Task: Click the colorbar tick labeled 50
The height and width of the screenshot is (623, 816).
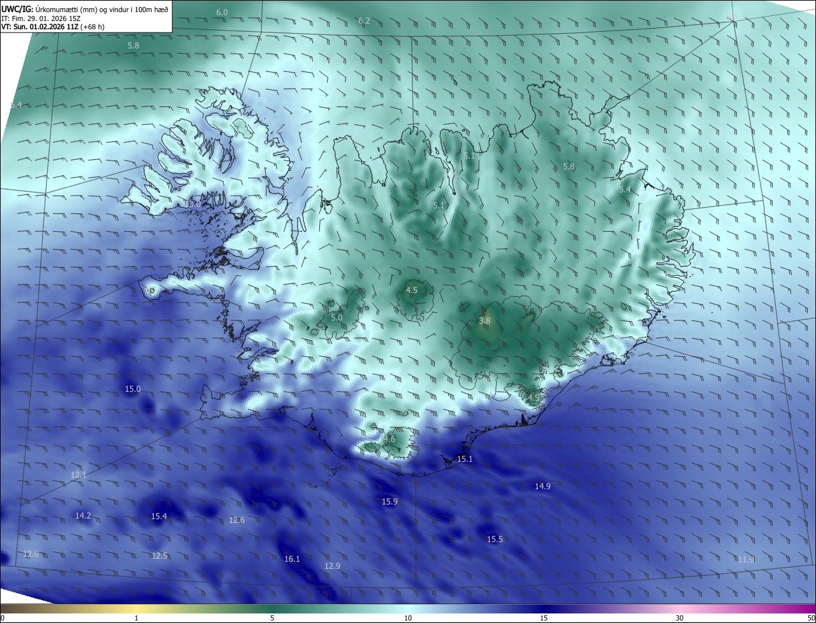Action: coord(812,618)
